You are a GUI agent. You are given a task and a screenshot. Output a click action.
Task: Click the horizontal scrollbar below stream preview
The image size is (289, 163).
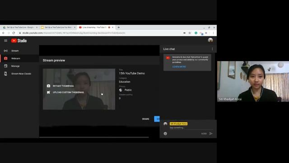click(x=94, y=137)
